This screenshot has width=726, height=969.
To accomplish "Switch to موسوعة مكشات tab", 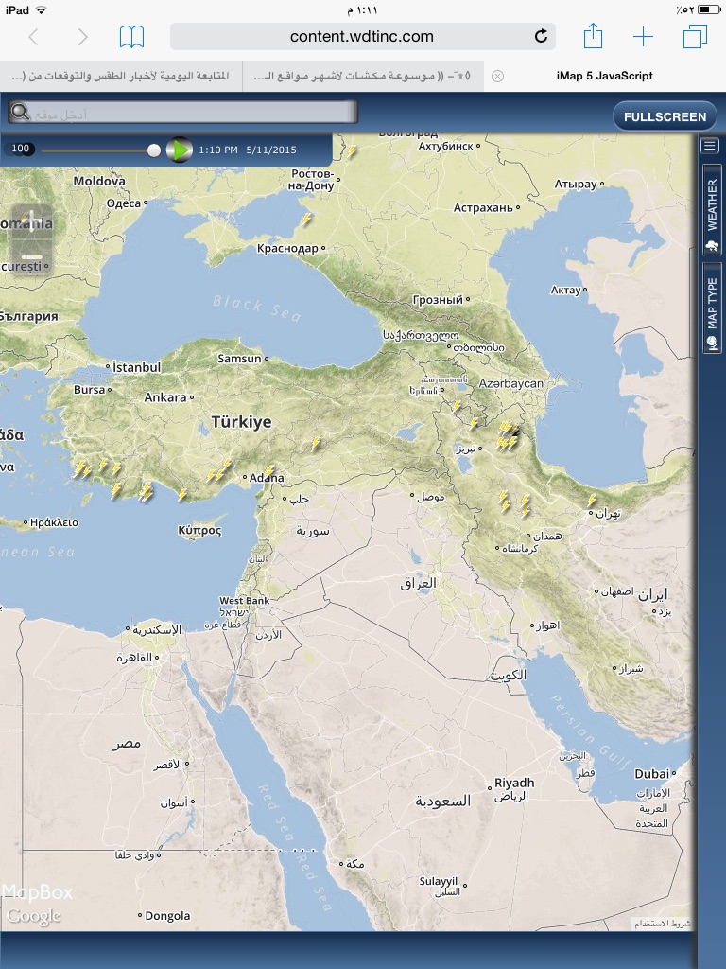I will [x=362, y=76].
